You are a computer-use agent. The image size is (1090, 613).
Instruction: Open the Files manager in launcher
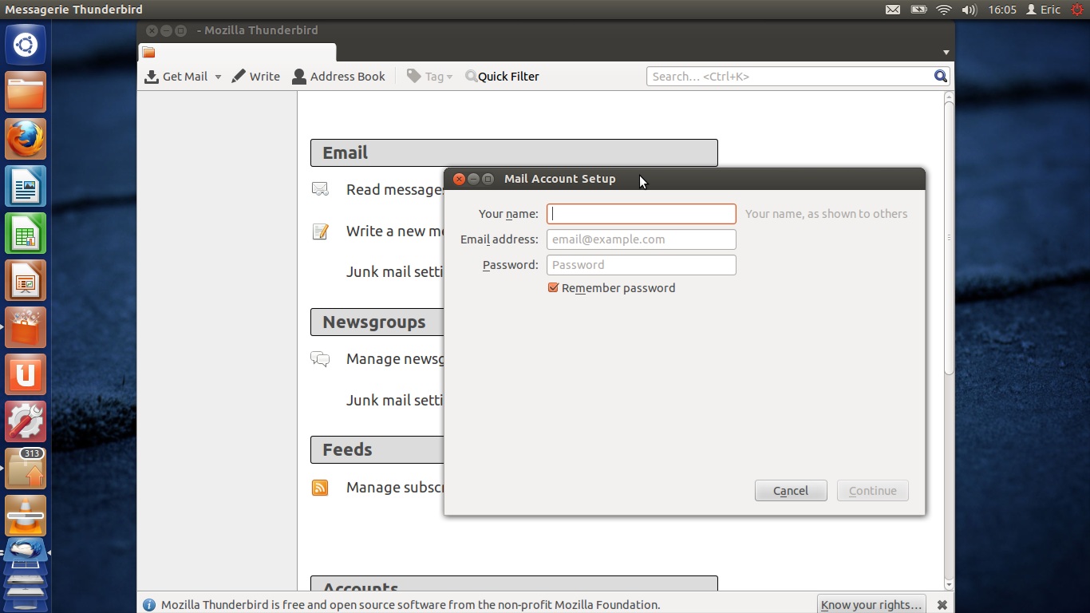click(x=26, y=92)
